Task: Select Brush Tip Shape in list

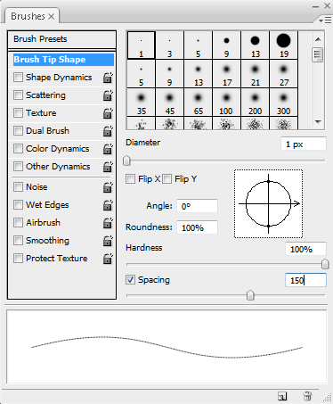Action: 63,60
